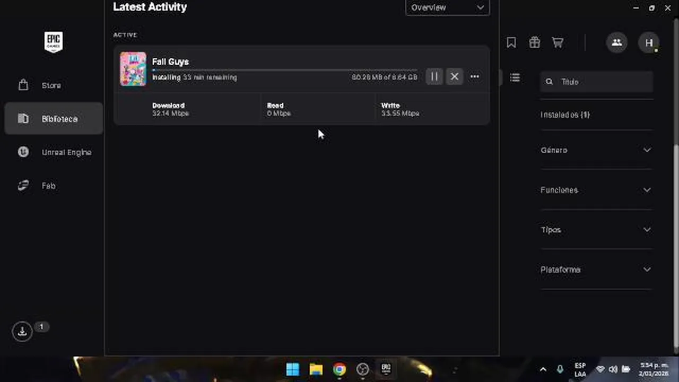Open the Fab section

[x=54, y=186]
